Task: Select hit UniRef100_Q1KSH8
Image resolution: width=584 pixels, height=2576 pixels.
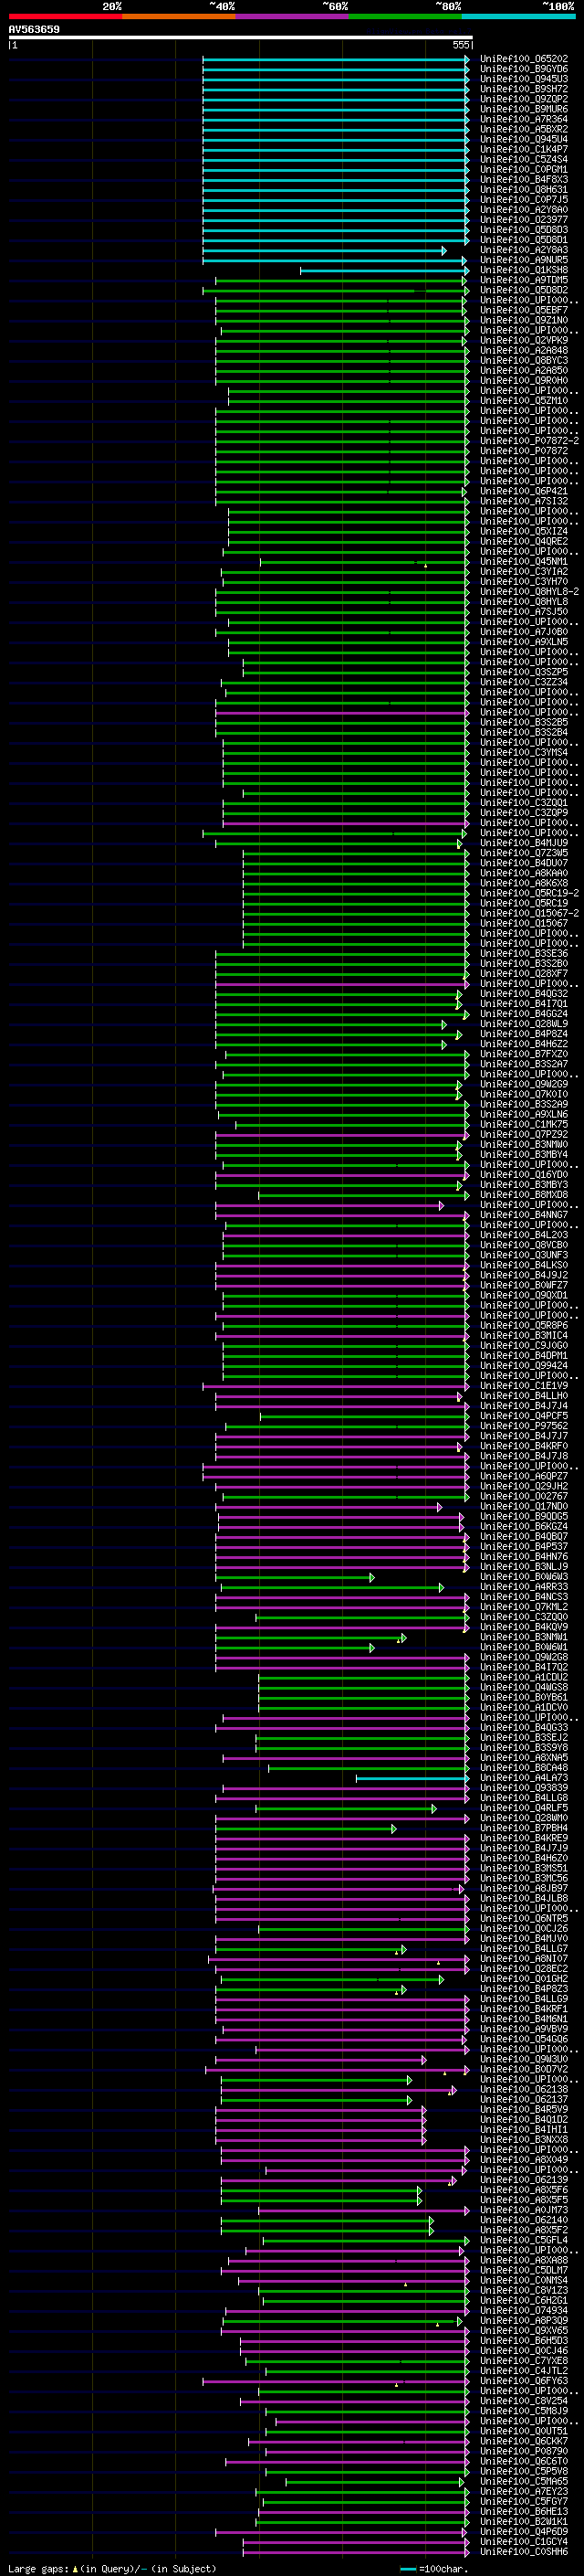Action: click(x=524, y=270)
